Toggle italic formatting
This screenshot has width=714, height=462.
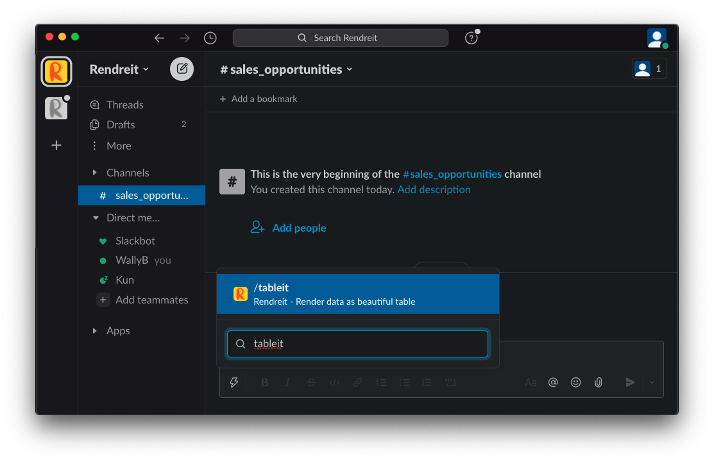pyautogui.click(x=287, y=382)
